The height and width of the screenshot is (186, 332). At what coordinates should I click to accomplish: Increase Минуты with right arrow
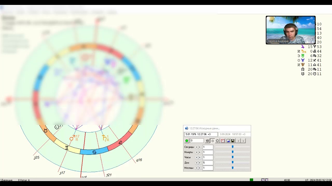point(200,152)
